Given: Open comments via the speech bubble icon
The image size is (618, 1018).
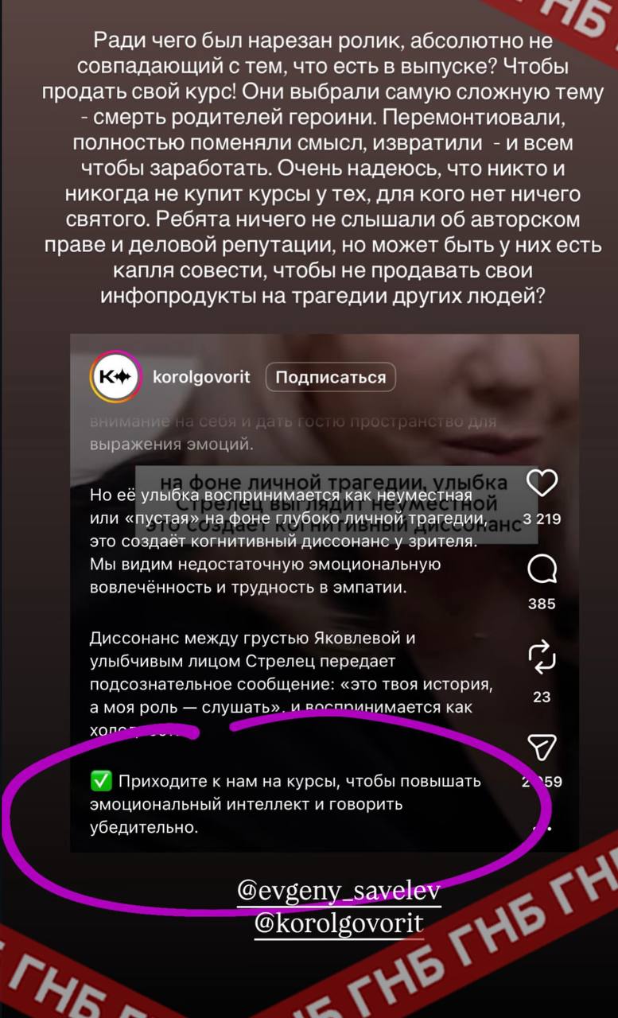Looking at the screenshot, I should click(x=542, y=569).
